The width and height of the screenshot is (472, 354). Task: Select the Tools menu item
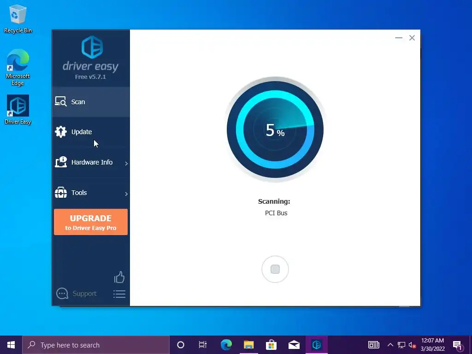(91, 193)
